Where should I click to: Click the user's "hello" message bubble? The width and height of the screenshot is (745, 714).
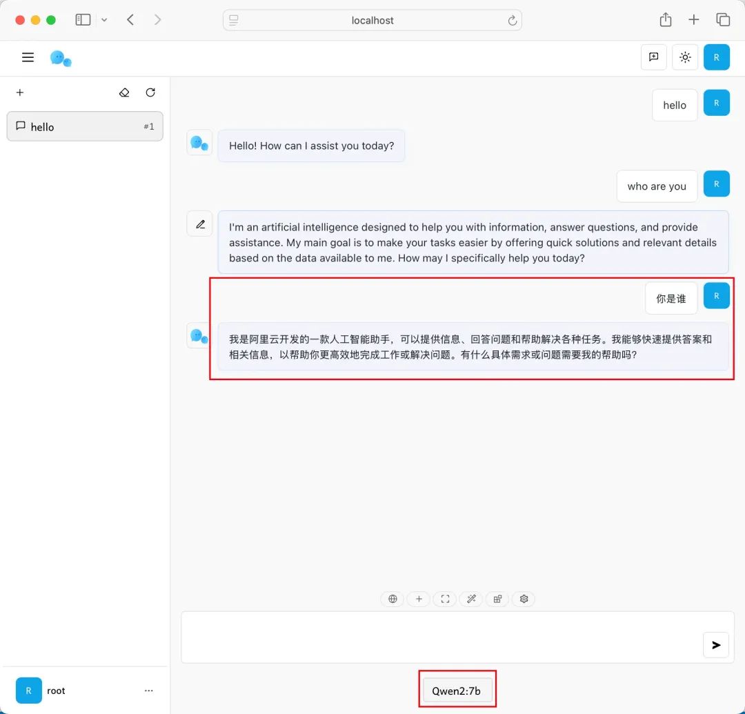click(675, 105)
